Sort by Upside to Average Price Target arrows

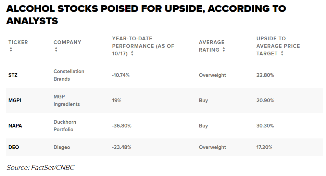click(282, 54)
